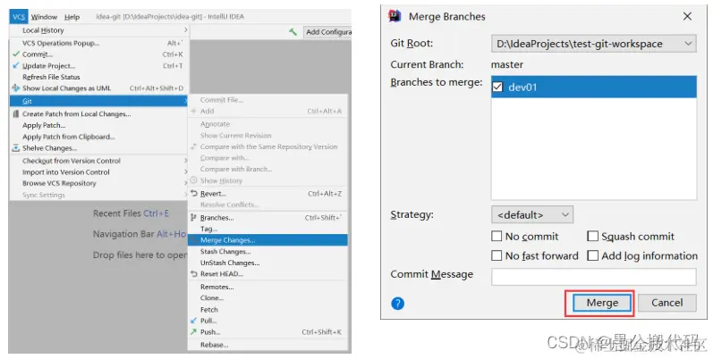Image resolution: width=713 pixels, height=359 pixels.
Task: Click the Revert arrow icon
Action: 194,194
